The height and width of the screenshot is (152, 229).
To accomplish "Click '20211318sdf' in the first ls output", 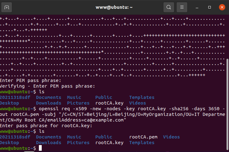I will [15, 97].
